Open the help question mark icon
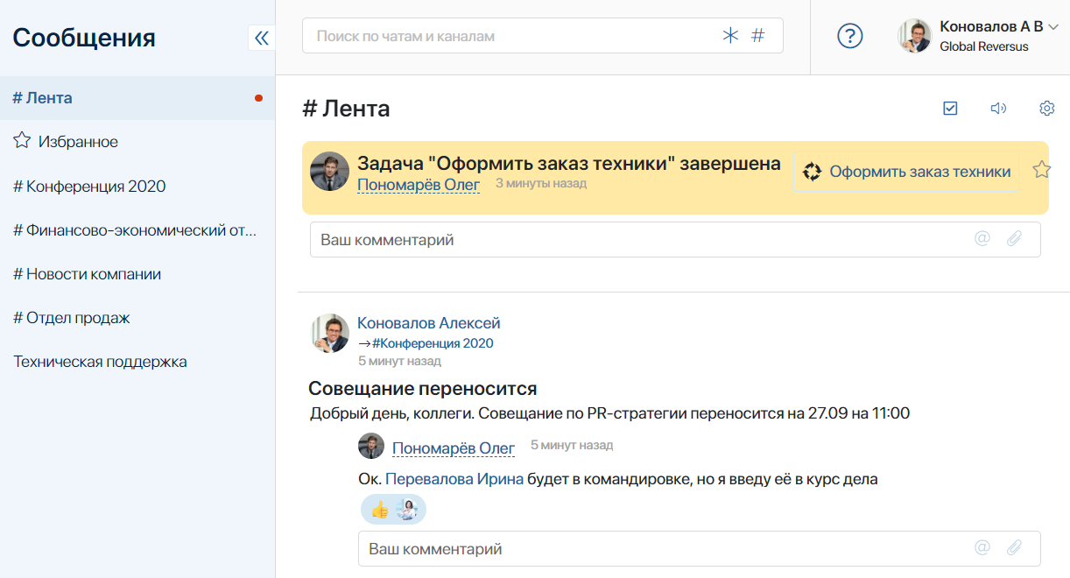This screenshot has width=1070, height=578. click(850, 36)
